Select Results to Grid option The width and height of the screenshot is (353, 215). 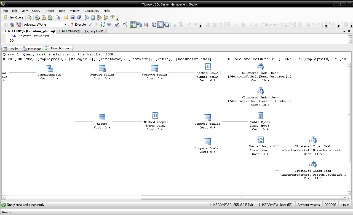(x=160, y=25)
